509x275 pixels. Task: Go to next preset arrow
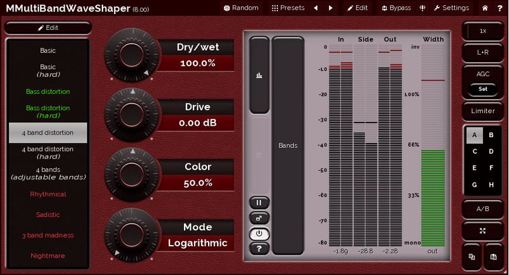pyautogui.click(x=330, y=8)
